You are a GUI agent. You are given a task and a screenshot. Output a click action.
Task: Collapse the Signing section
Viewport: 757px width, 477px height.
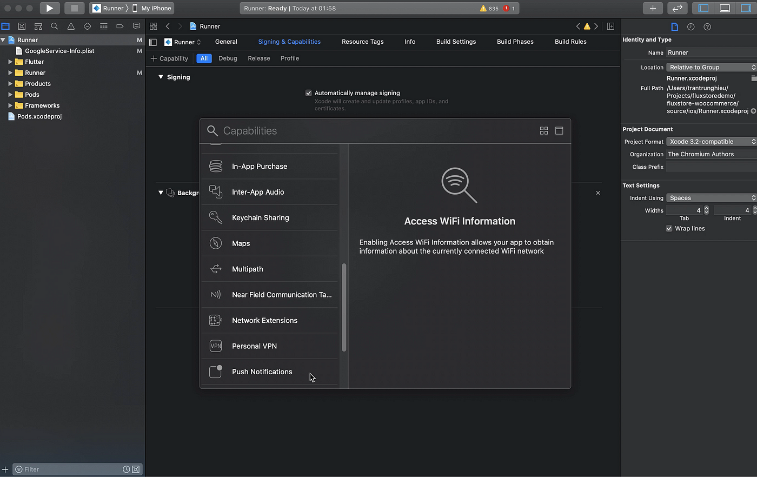coord(161,77)
